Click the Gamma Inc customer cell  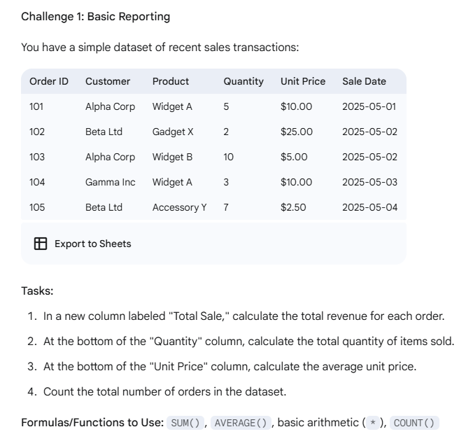(x=111, y=182)
